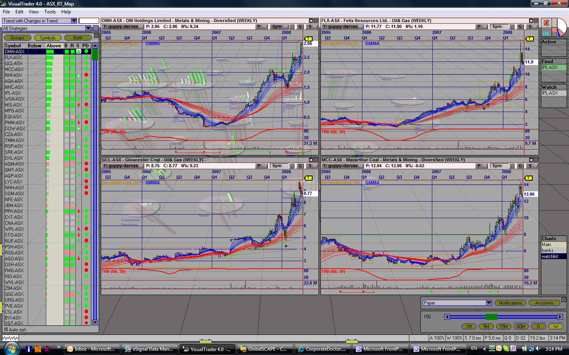Click the G button in OMH-ASX chart

(x=300, y=27)
